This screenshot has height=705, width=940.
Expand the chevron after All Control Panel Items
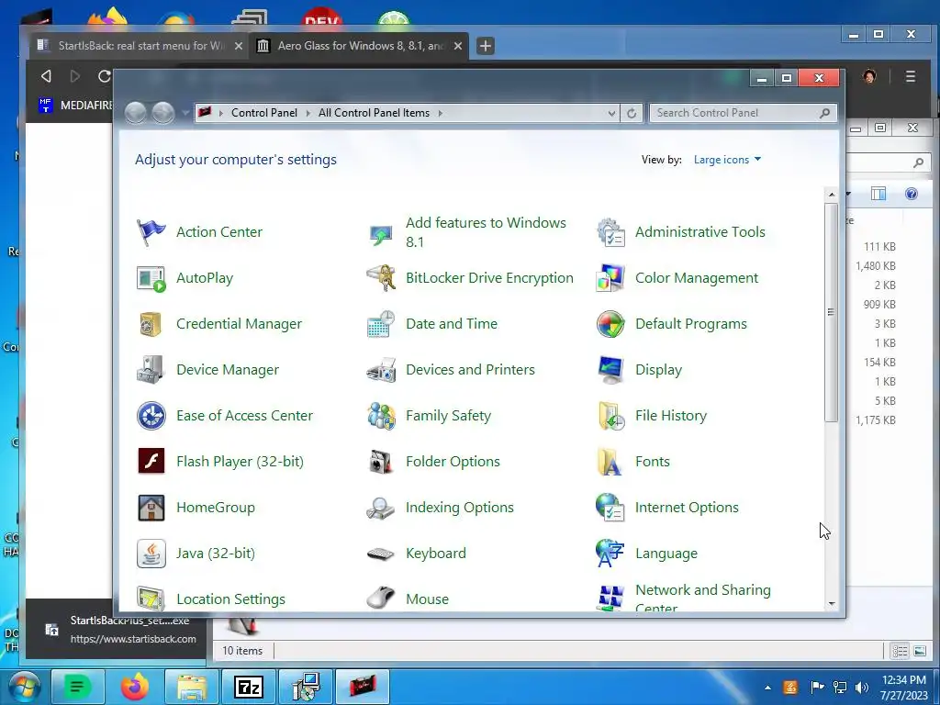tap(440, 113)
